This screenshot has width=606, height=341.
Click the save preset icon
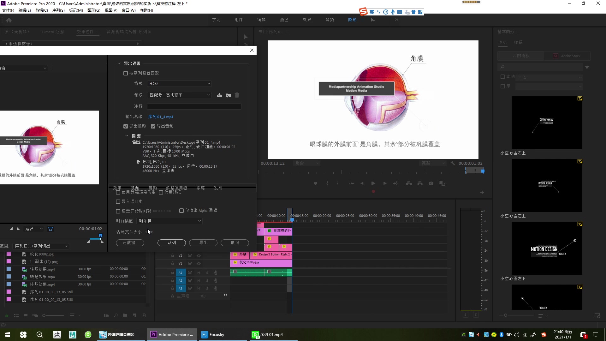point(219,95)
